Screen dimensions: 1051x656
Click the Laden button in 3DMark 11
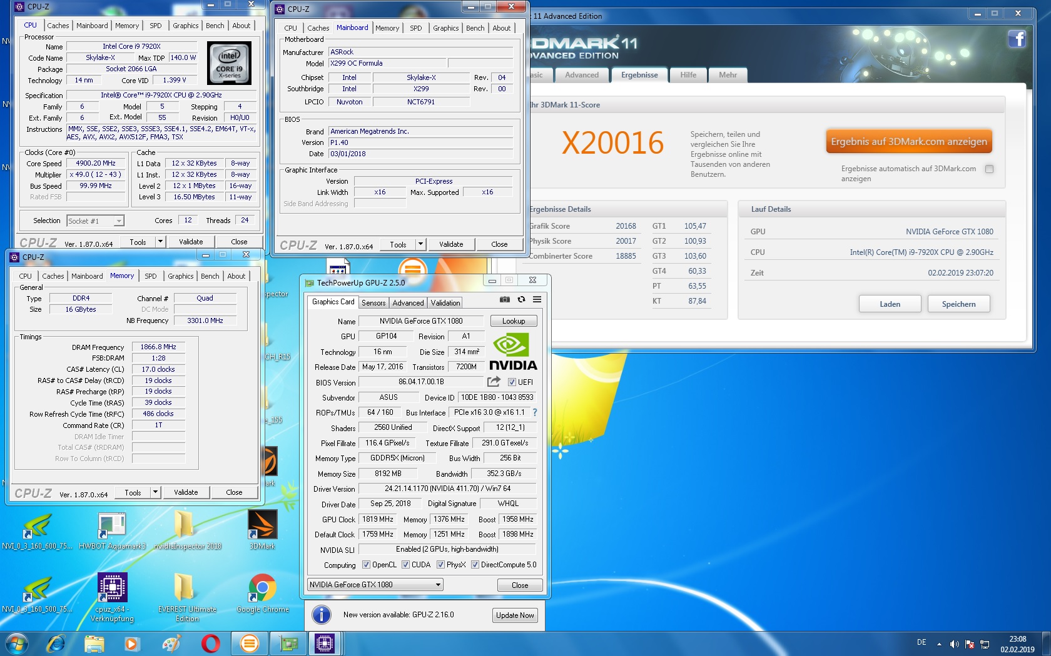point(890,304)
